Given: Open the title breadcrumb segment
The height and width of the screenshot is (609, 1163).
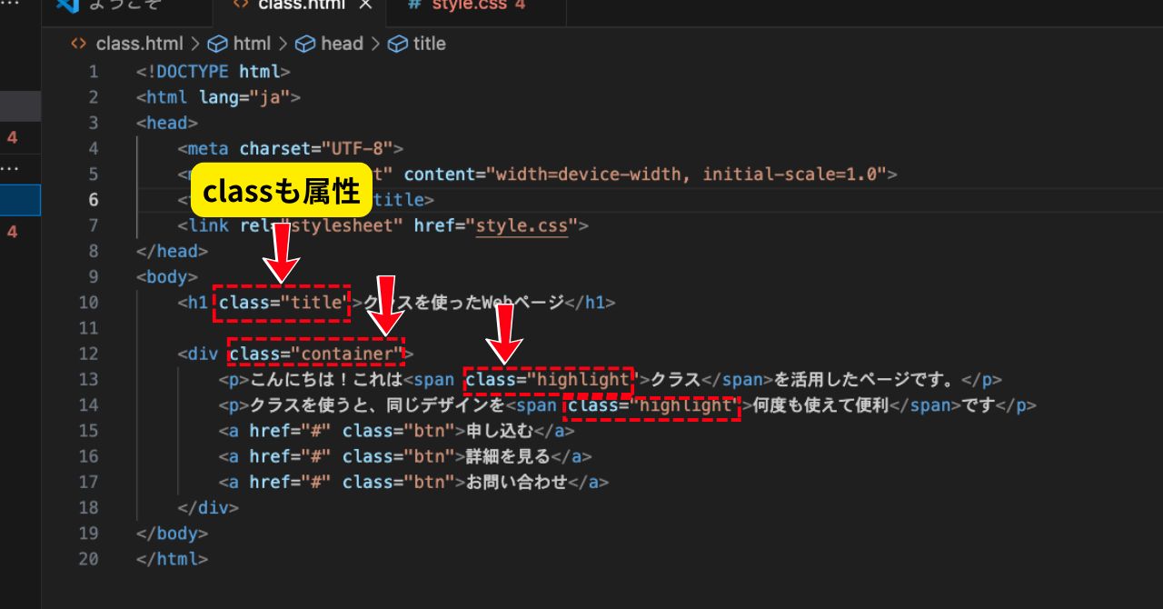Looking at the screenshot, I should (x=430, y=44).
